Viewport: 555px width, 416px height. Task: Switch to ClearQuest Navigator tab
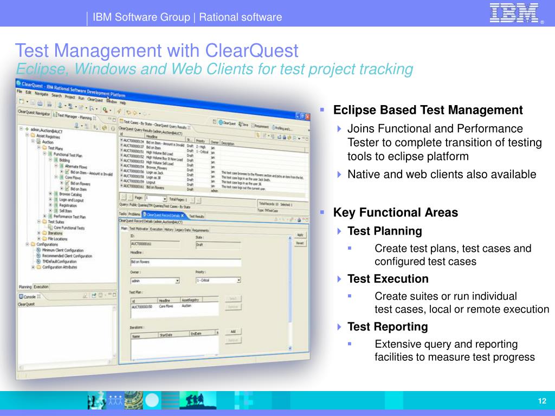pyautogui.click(x=34, y=113)
